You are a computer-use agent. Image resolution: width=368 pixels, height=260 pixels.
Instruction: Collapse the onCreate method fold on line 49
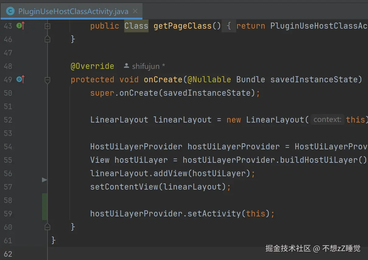47,80
